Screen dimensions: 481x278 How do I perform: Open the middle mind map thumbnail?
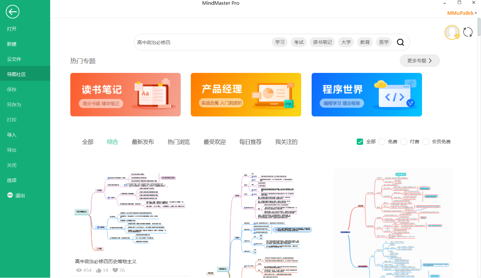261,223
